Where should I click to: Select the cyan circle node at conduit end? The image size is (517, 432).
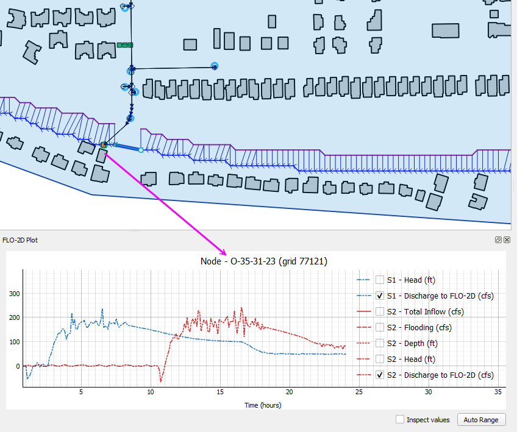[x=141, y=150]
